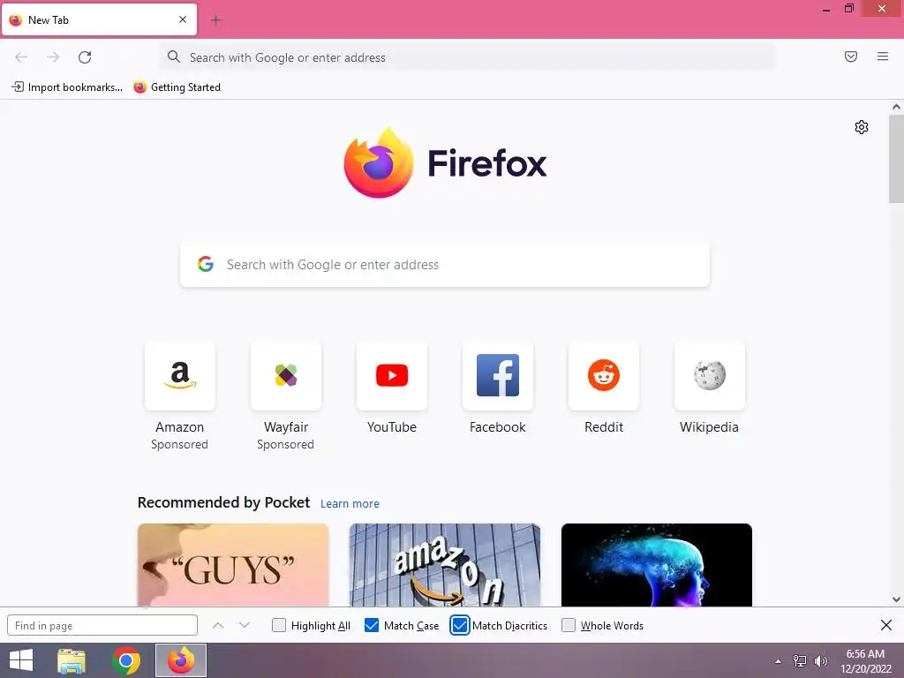Open the network tray icon
Screen dimensions: 904x678
coord(800,660)
